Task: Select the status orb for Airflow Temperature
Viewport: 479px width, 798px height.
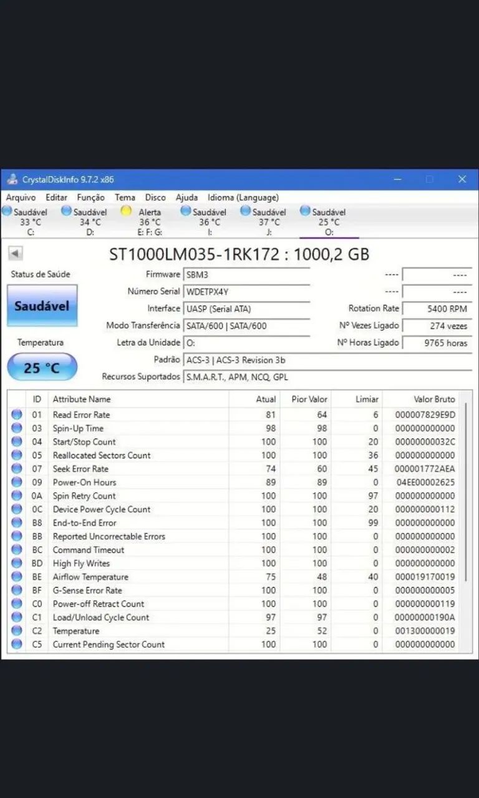Action: point(17,577)
